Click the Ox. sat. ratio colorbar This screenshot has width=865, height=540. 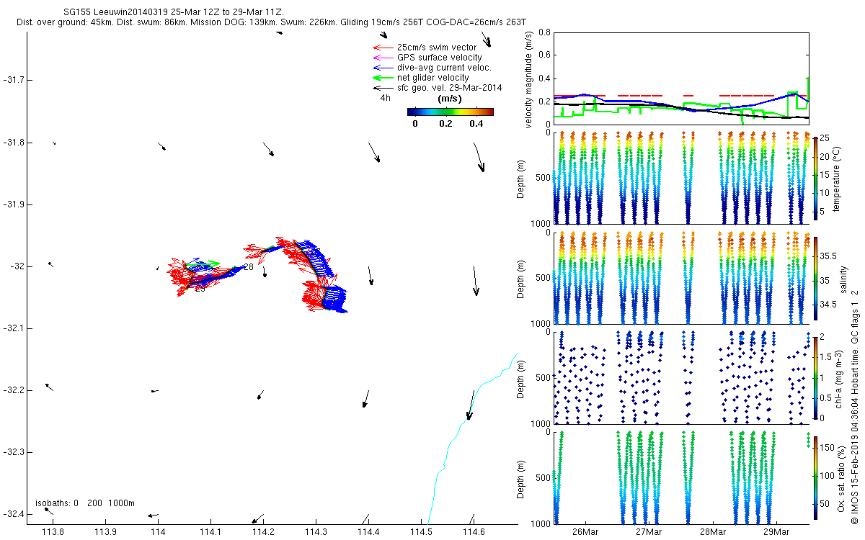815,477
